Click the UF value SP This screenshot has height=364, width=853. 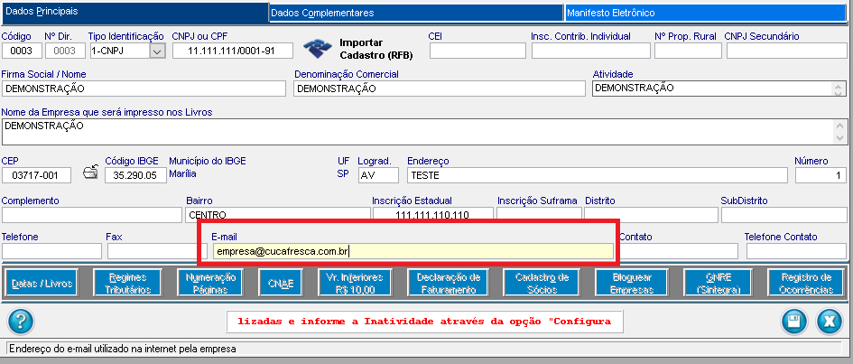pos(343,174)
